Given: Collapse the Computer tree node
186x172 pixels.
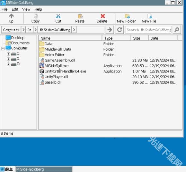Looking at the screenshot, I should [x=3, y=48].
